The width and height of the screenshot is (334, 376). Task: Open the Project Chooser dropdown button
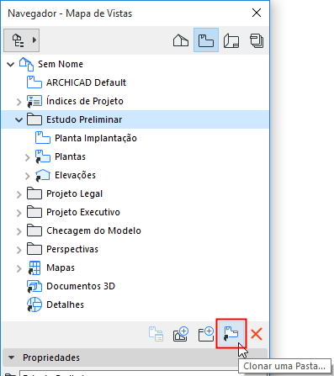tap(21, 40)
